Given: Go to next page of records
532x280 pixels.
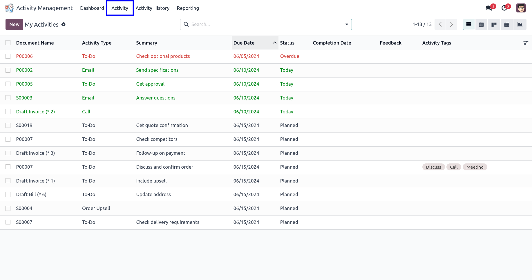Looking at the screenshot, I should 451,25.
